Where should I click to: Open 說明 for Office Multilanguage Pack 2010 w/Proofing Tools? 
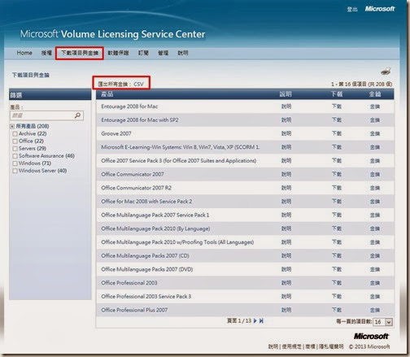286,242
